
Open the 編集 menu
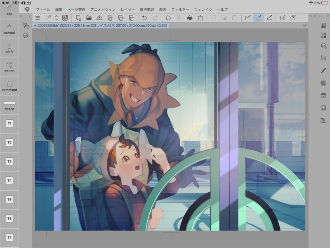tap(59, 10)
